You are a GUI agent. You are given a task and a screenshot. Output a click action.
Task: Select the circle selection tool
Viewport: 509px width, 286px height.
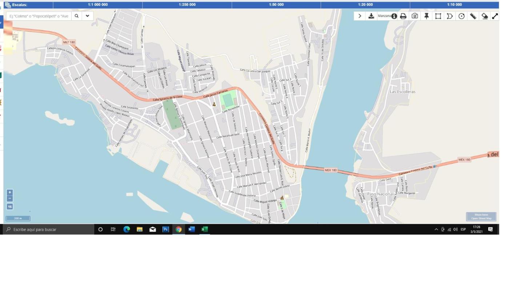pyautogui.click(x=461, y=16)
